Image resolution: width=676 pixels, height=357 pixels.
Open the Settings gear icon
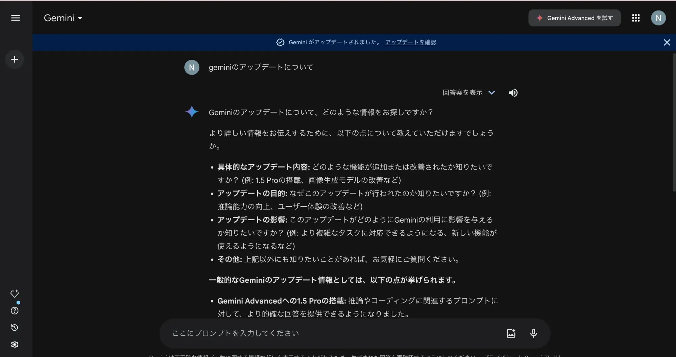pyautogui.click(x=15, y=345)
